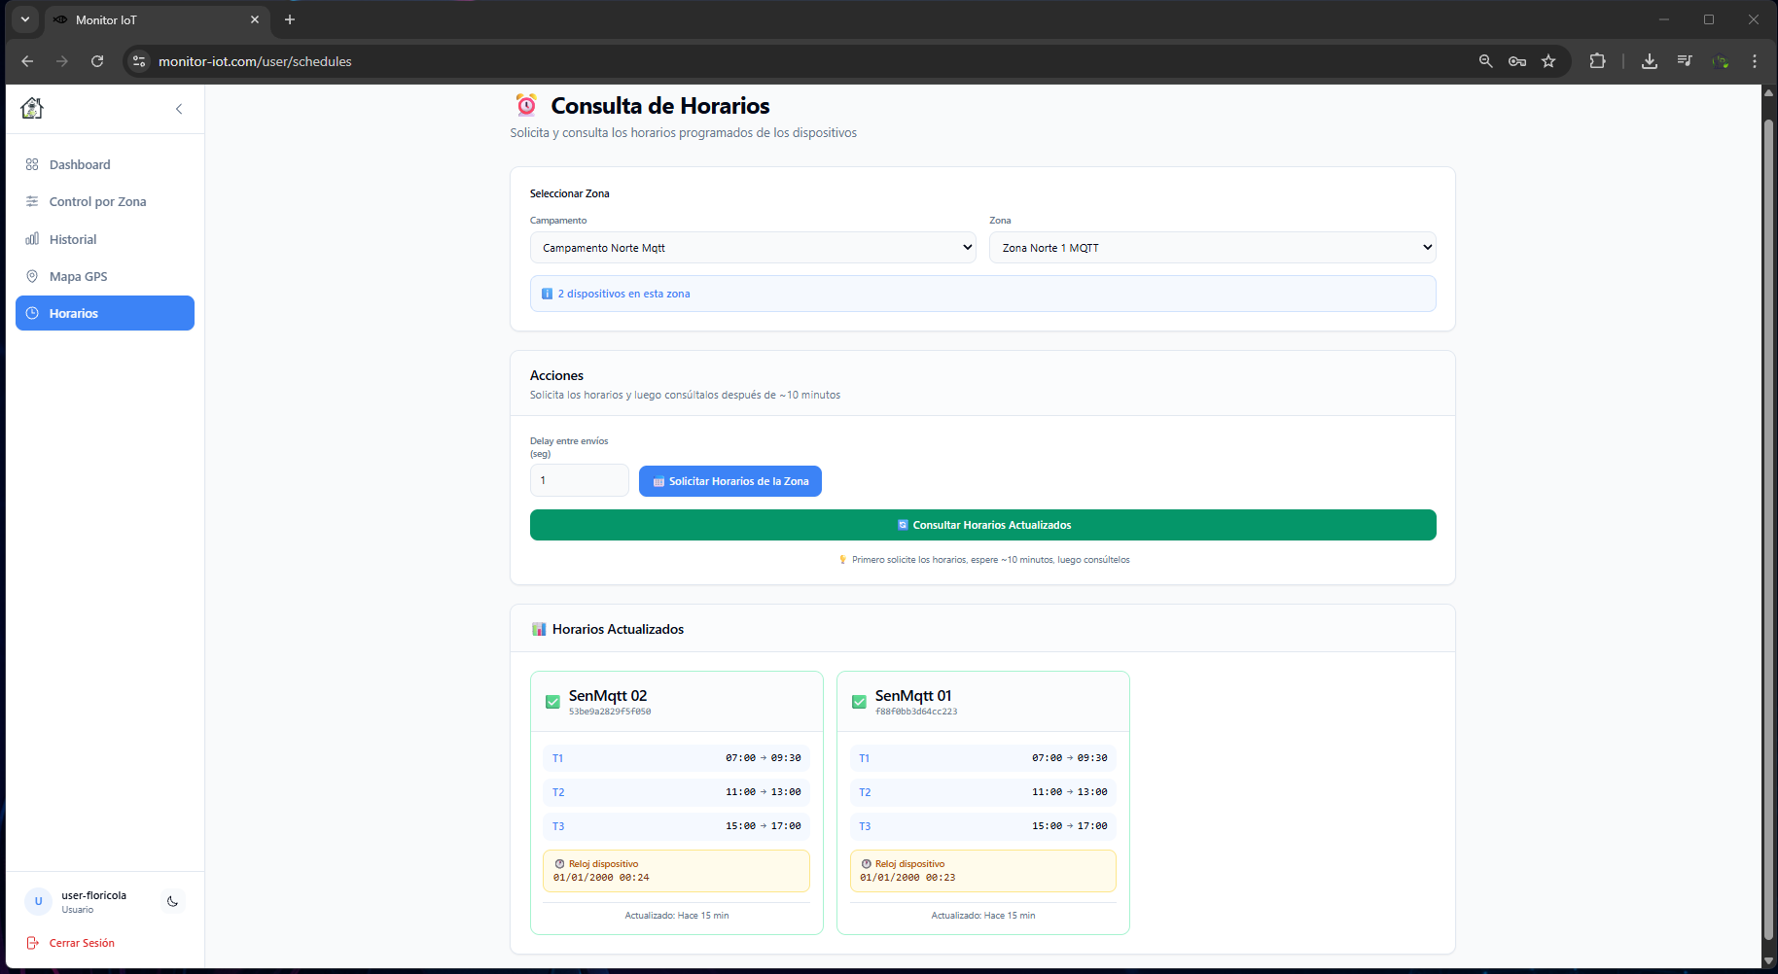Go to Control por Zona

97,201
